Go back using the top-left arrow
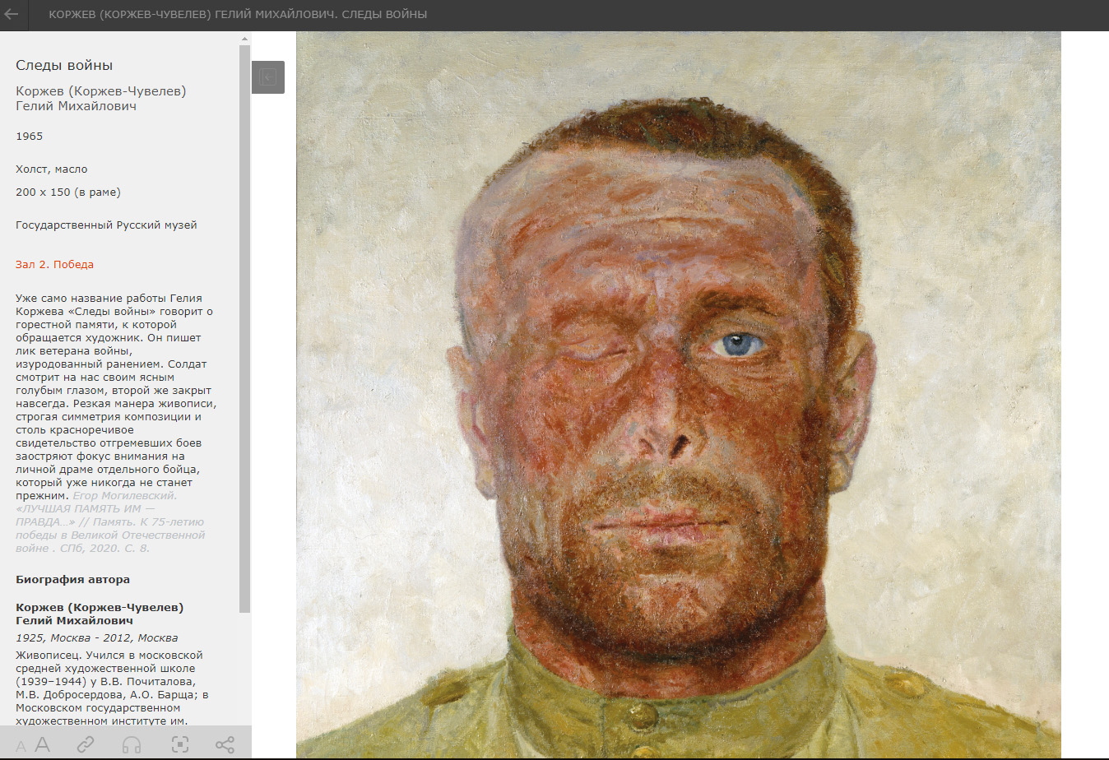 pyautogui.click(x=12, y=14)
